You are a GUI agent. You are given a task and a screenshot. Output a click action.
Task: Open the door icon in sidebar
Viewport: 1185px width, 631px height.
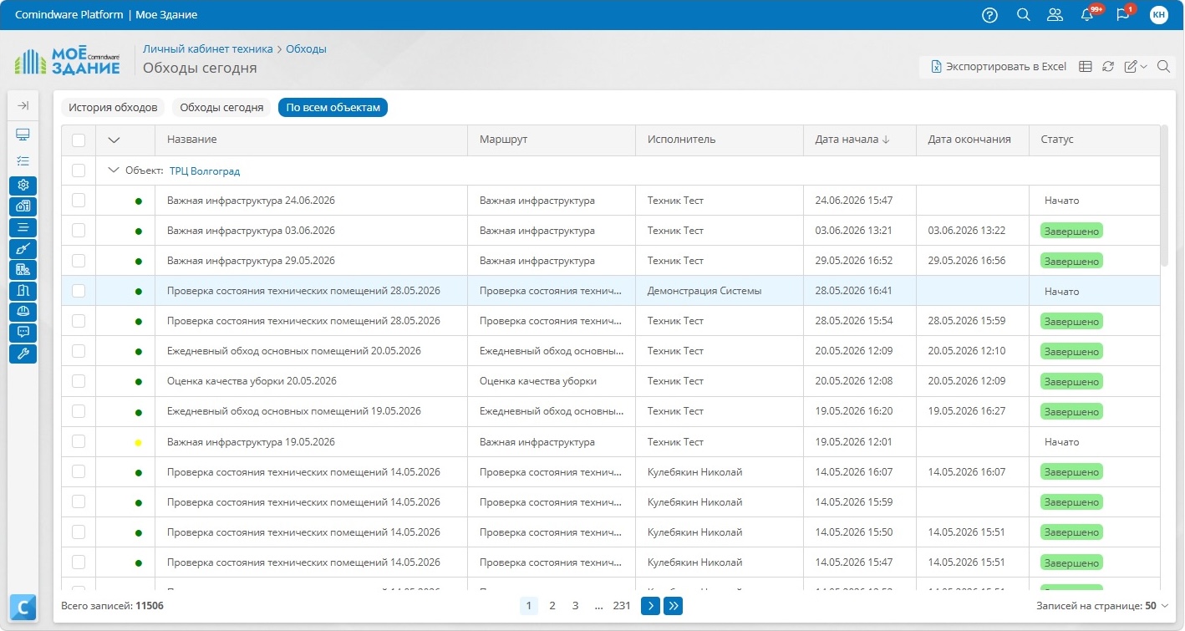(23, 290)
